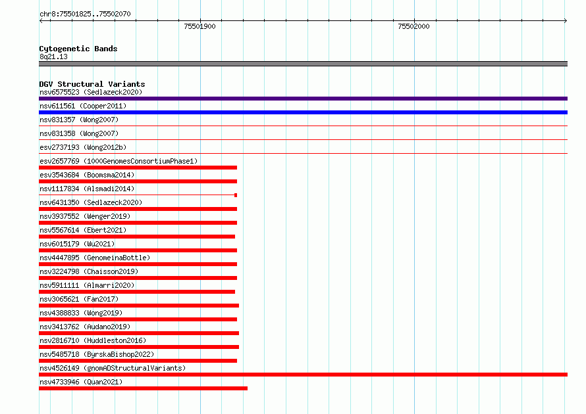Click the gray 8q21.13 cytogenetic band bar
586x414 pixels.
303,64
